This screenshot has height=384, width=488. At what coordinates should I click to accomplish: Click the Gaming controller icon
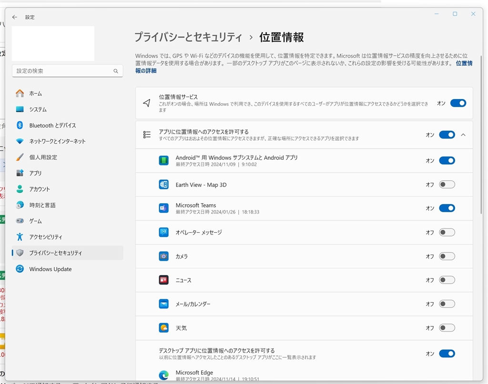tap(20, 221)
